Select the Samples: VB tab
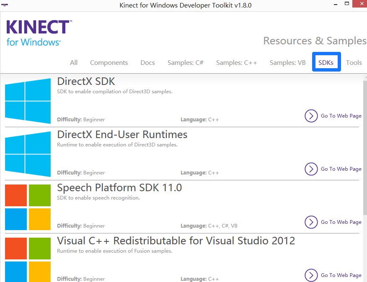 click(288, 63)
